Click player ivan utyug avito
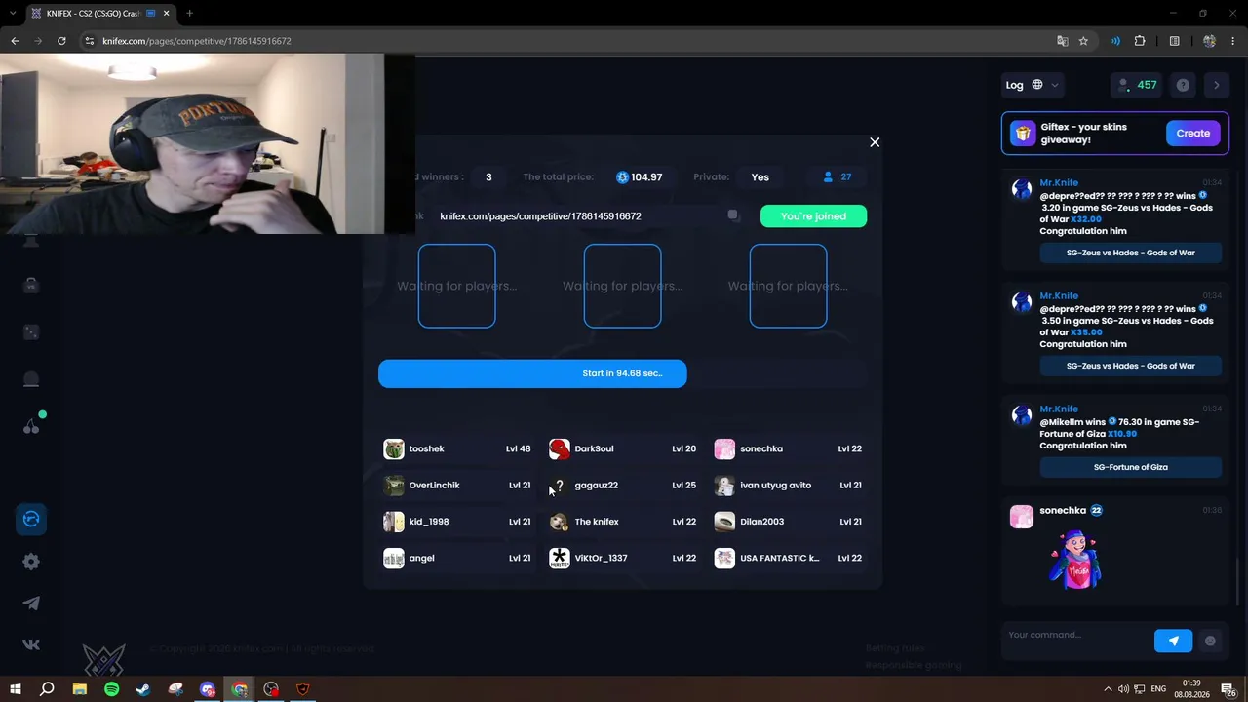Screen dimensions: 1248x702 pyautogui.click(x=788, y=485)
